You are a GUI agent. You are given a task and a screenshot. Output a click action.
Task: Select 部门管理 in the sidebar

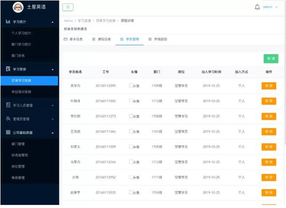point(19,143)
